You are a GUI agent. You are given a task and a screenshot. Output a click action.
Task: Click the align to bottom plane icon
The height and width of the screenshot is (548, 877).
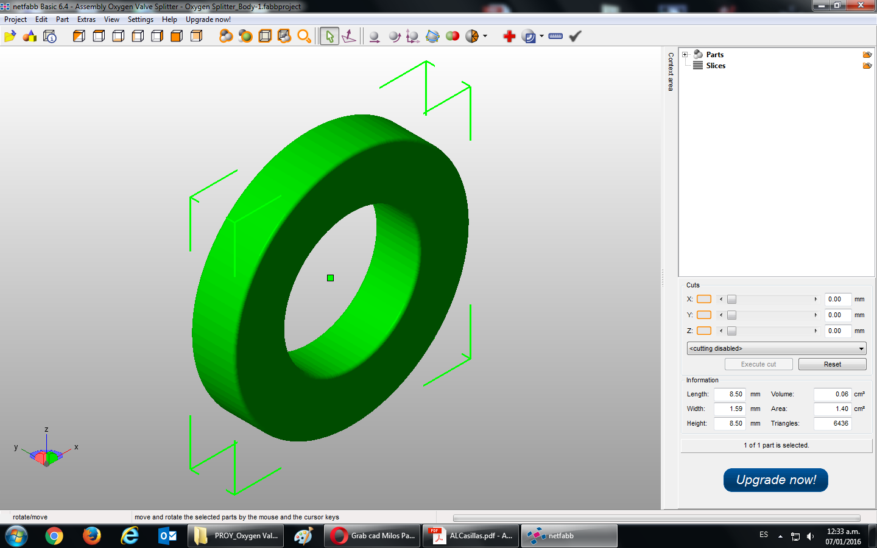point(349,37)
